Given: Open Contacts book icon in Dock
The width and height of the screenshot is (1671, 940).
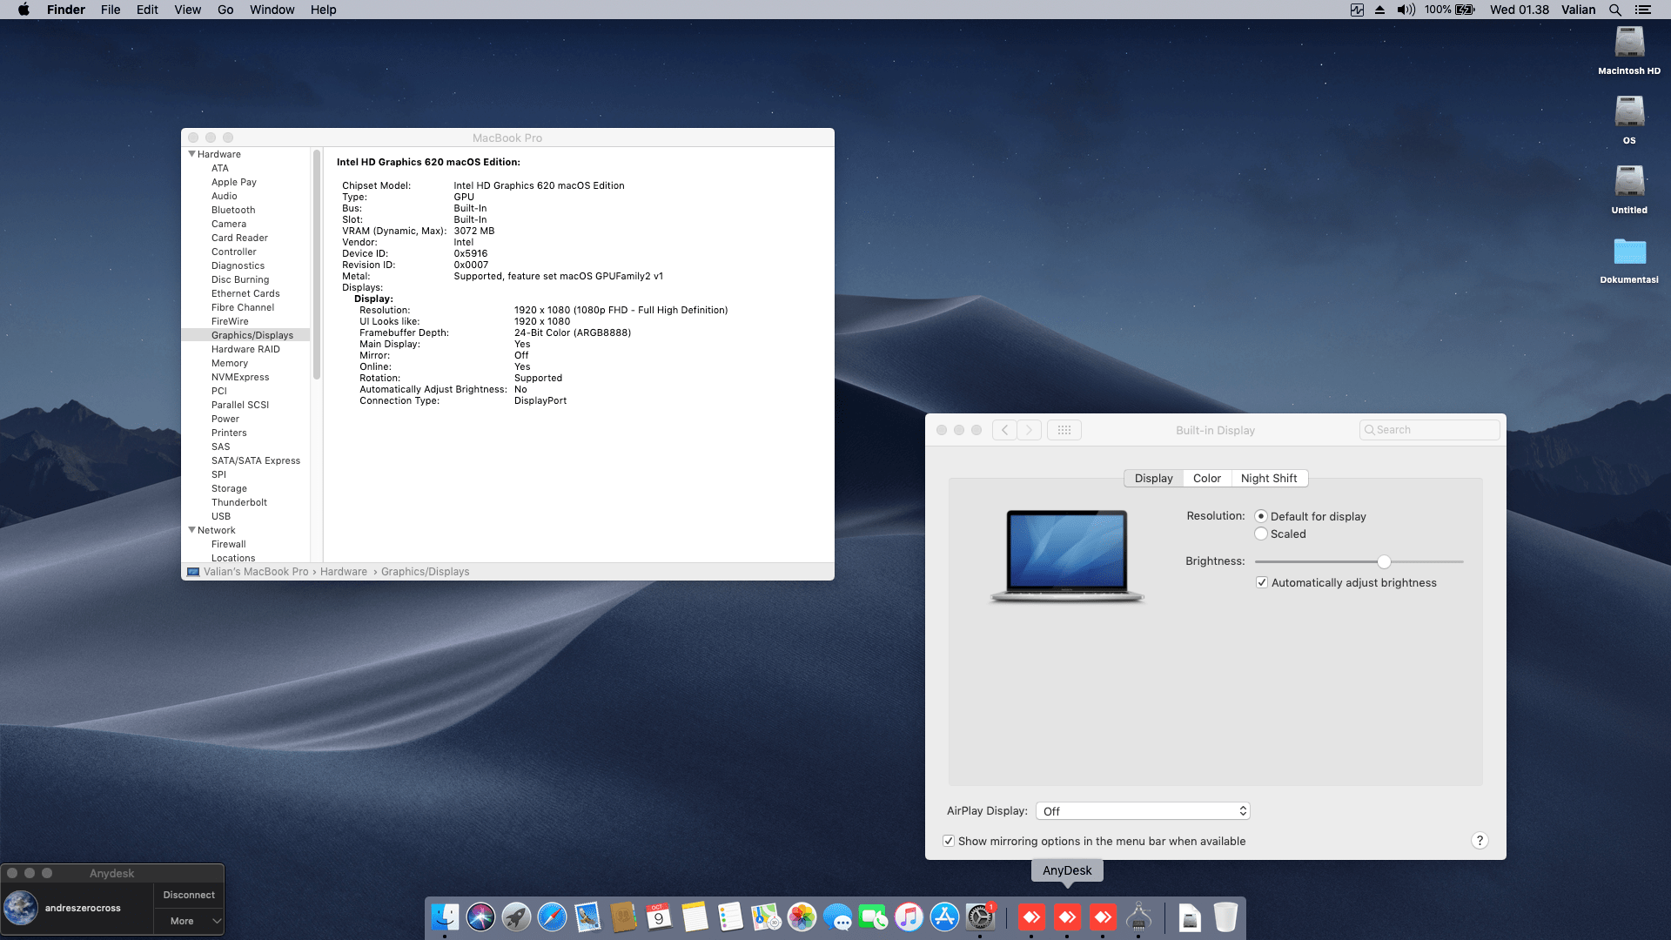Looking at the screenshot, I should tap(623, 916).
